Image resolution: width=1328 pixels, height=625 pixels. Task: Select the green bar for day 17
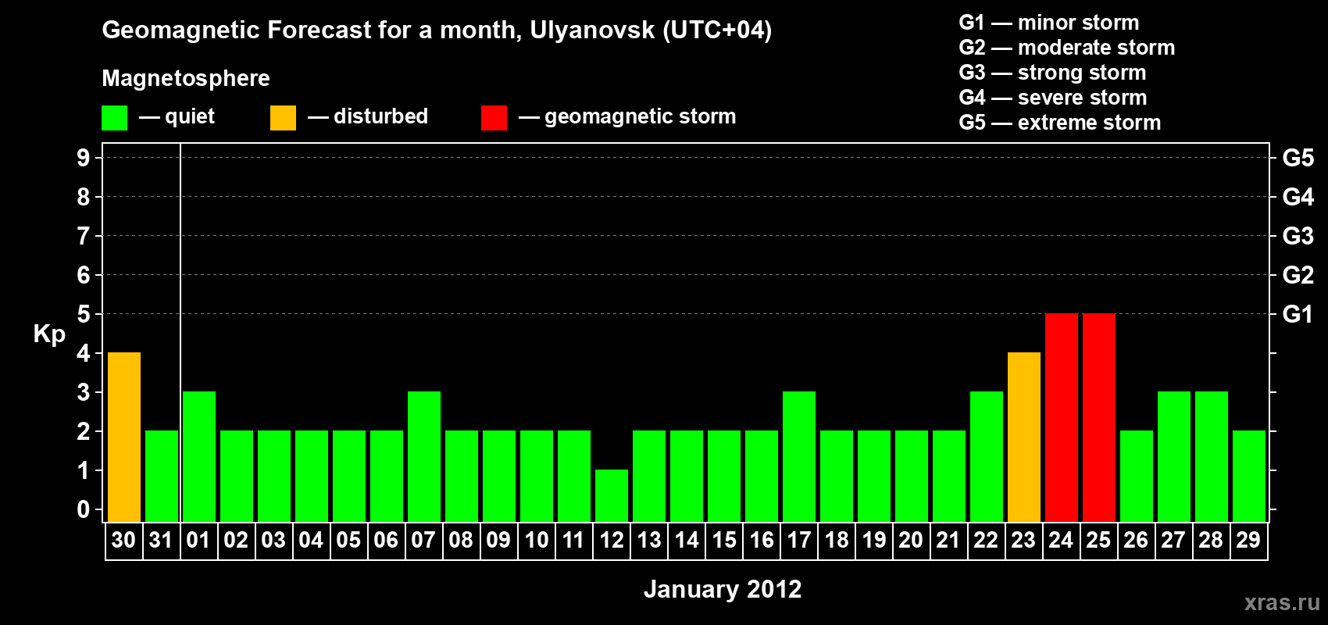pos(799,457)
